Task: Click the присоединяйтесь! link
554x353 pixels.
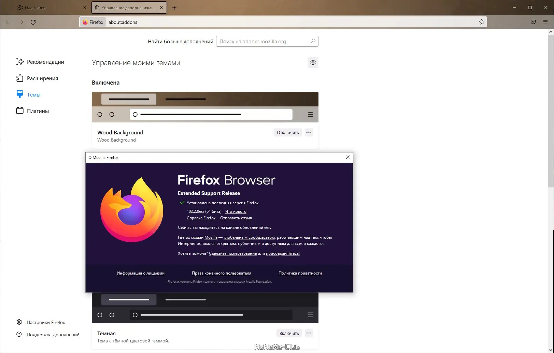Action: tap(283, 253)
